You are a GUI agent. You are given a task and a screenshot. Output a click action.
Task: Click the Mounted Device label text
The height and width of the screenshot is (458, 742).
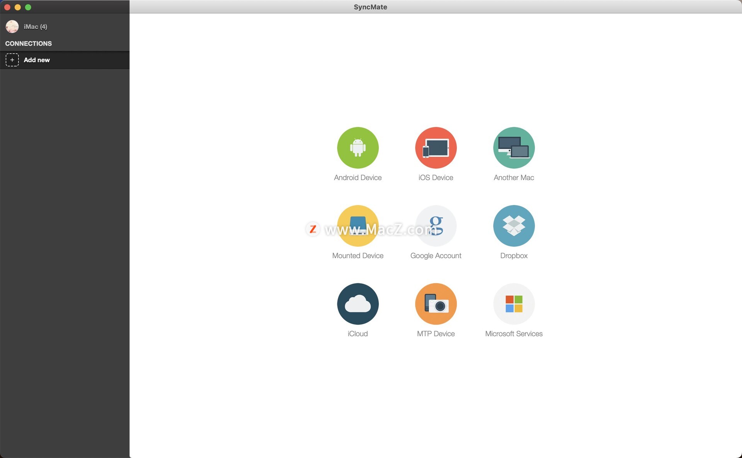tap(357, 256)
